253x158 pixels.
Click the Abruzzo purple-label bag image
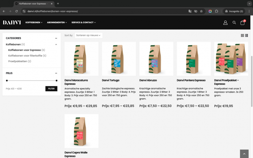(156, 59)
